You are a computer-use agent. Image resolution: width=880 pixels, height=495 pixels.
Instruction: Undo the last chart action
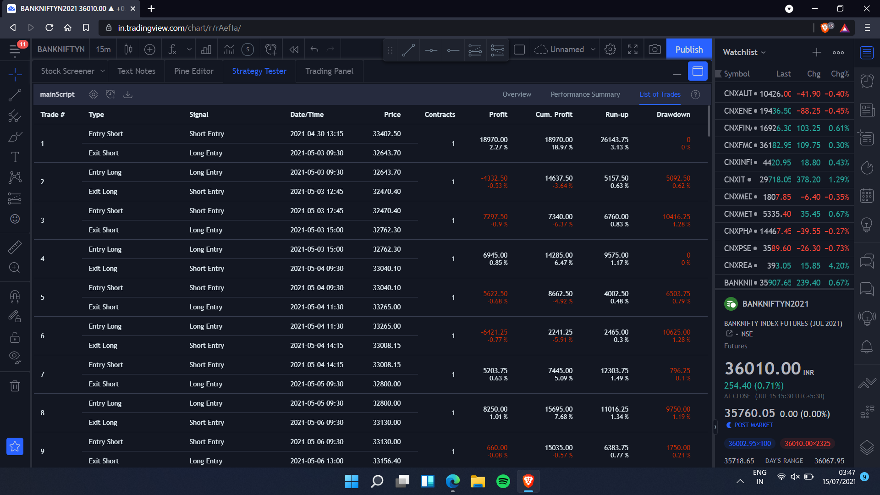314,49
